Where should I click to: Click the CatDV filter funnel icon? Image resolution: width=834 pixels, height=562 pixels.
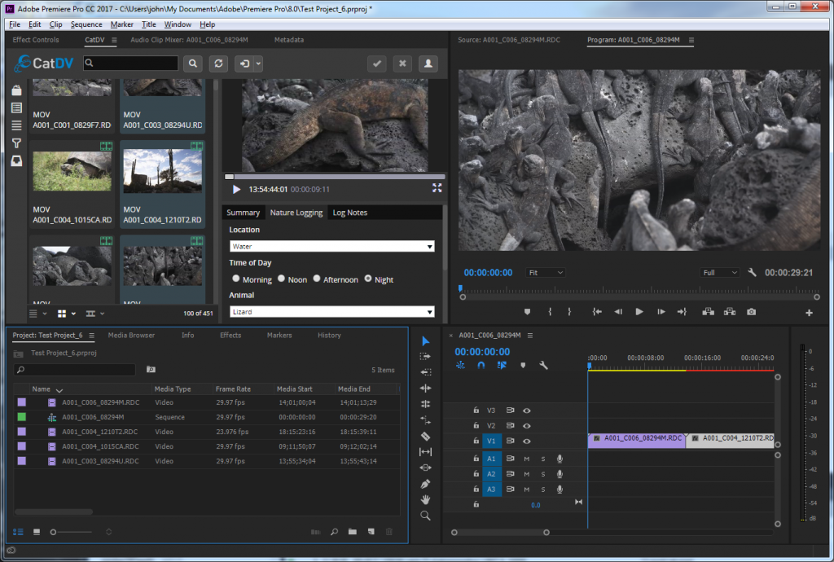(x=16, y=143)
